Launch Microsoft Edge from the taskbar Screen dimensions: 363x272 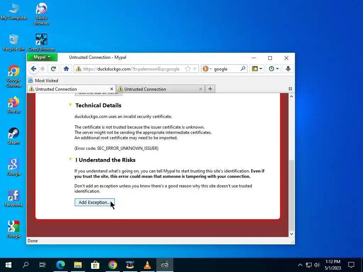61,265
